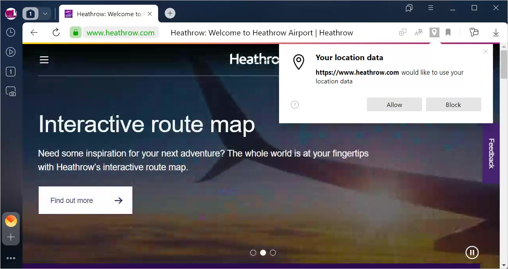Select the first carousel dot indicator
Screen dimensions: 508x269
[253, 252]
